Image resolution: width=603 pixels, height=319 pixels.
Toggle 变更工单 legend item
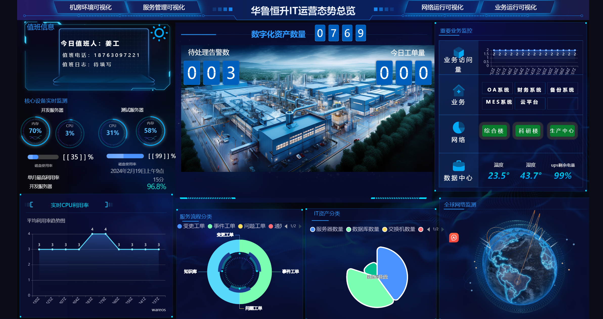click(191, 226)
